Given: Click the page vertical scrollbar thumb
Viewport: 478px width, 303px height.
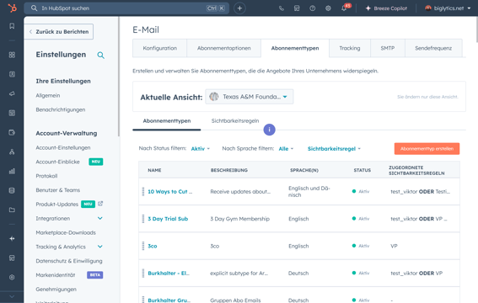Looking at the screenshot, I should tap(476, 29).
